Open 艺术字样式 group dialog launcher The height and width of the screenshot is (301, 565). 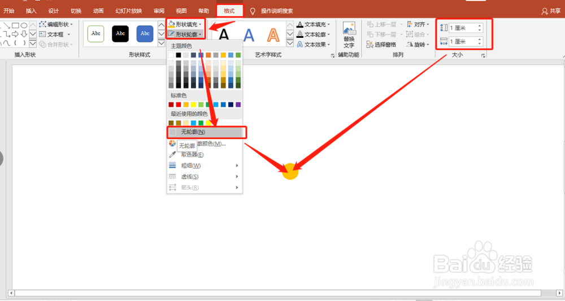333,55
